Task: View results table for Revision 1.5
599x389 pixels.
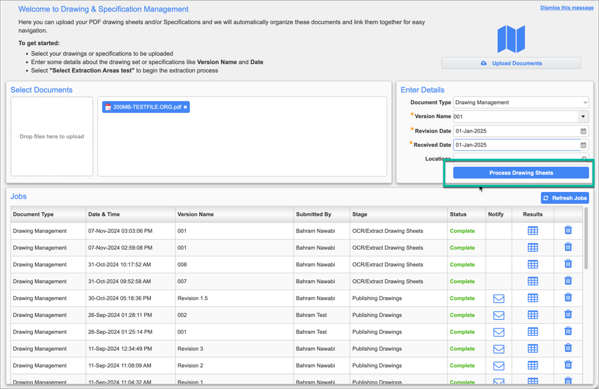Action: pyautogui.click(x=533, y=298)
